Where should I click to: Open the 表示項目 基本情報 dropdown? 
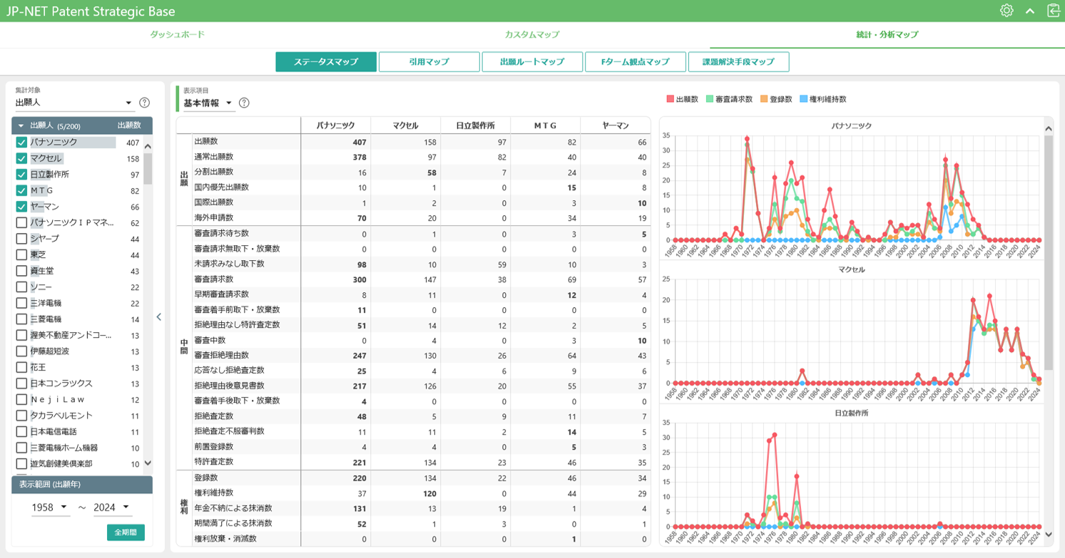(208, 103)
